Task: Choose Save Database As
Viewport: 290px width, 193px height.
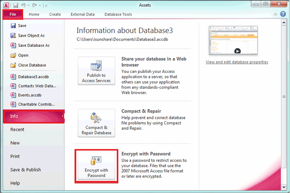Action: tap(34, 45)
